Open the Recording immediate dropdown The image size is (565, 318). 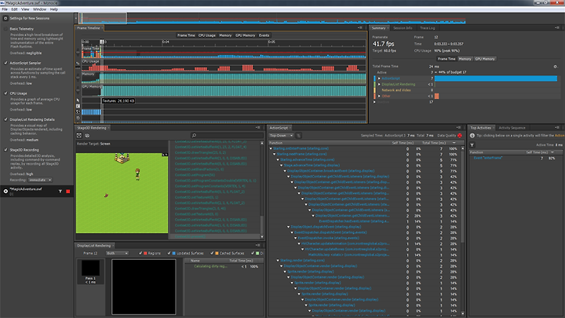click(x=40, y=180)
